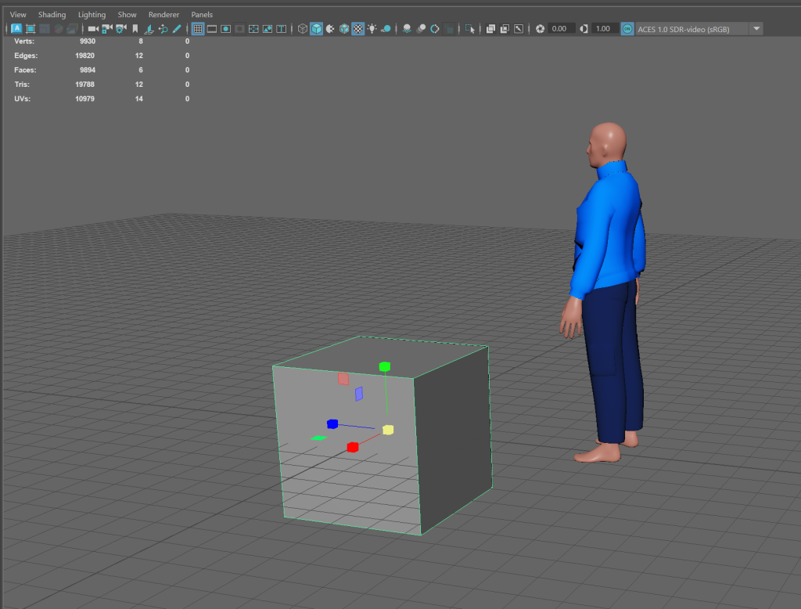The image size is (801, 609).
Task: Open the Renderer menu
Action: (x=163, y=15)
